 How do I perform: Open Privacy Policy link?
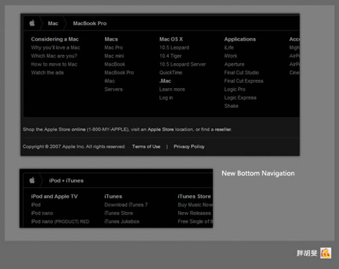189,146
